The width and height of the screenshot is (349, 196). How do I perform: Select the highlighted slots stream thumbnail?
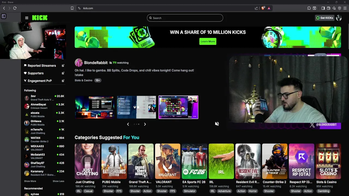[x=178, y=107]
